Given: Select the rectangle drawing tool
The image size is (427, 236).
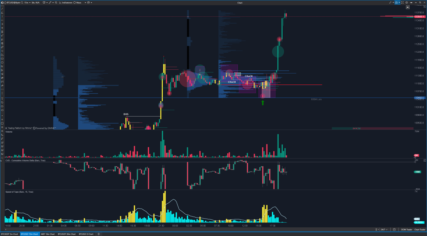Looking at the screenshot, I should pos(2,58).
